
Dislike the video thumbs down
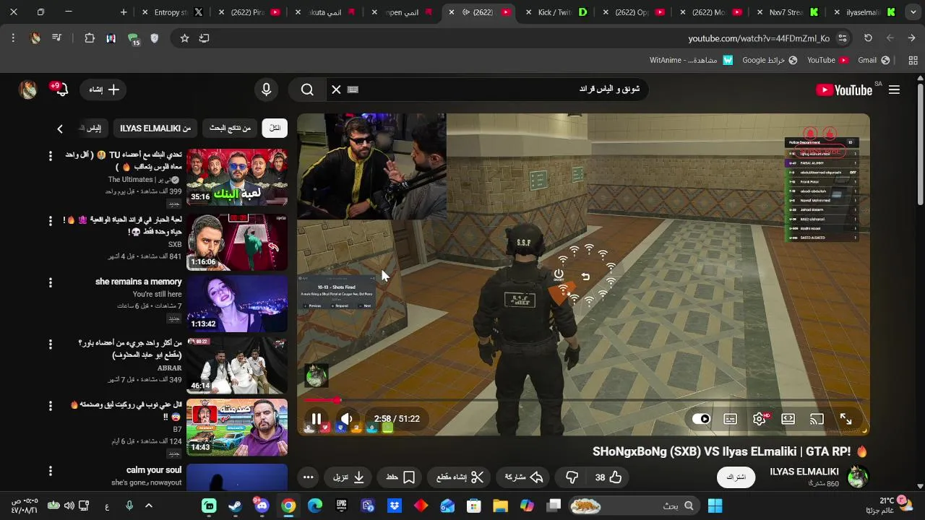point(572,477)
